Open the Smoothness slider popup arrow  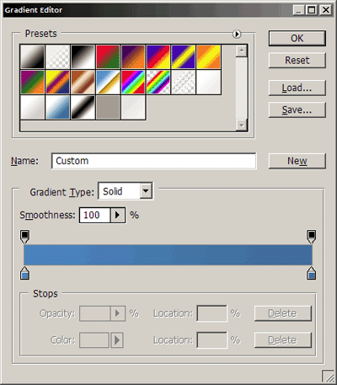(x=117, y=216)
